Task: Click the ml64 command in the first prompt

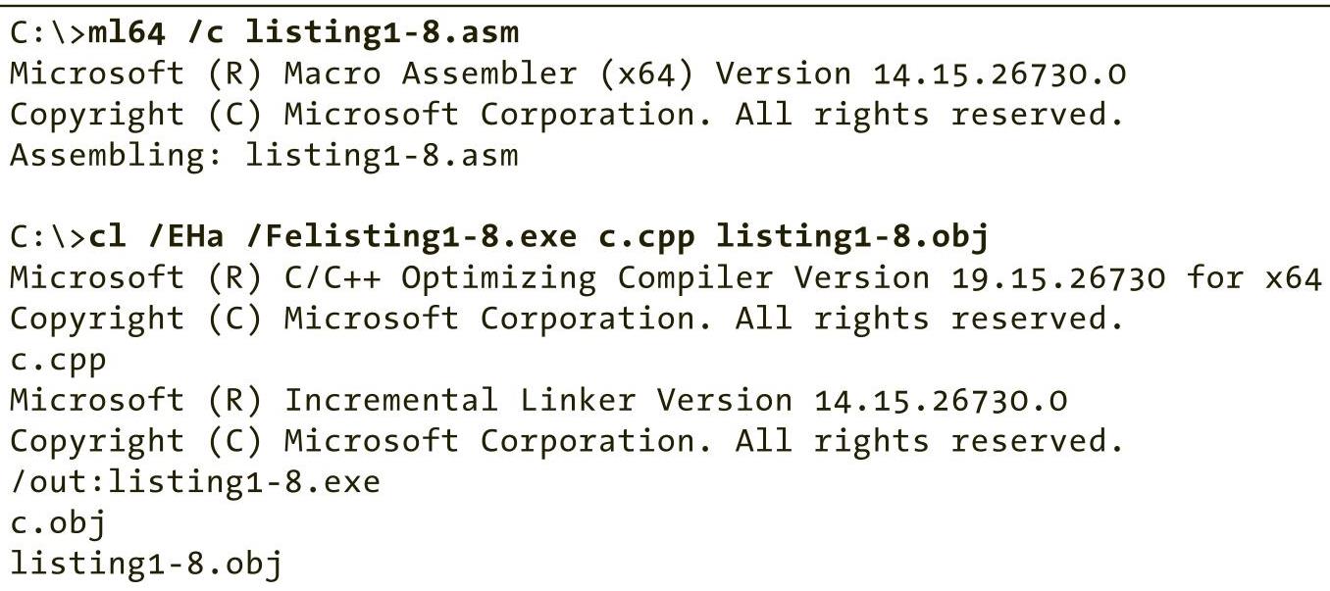Action: click(127, 32)
